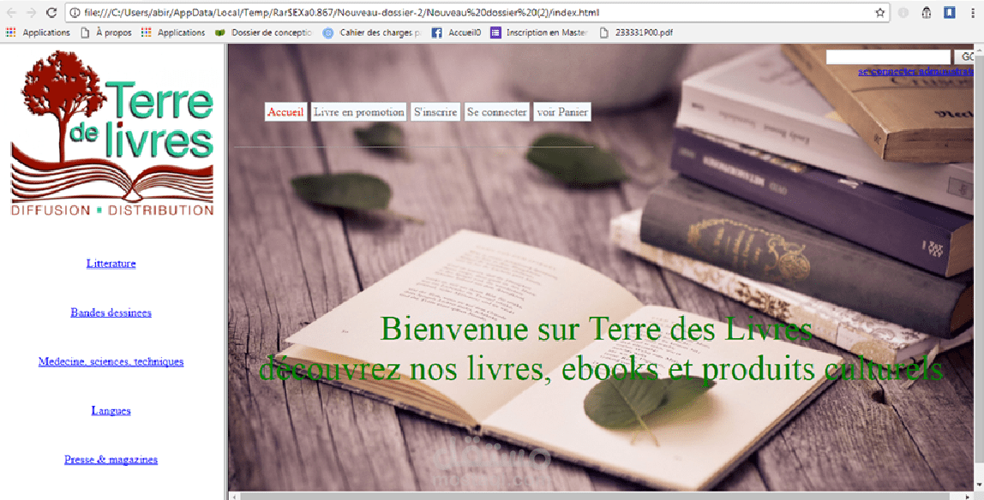Reload the current page
This screenshot has height=500, width=984.
(x=53, y=13)
